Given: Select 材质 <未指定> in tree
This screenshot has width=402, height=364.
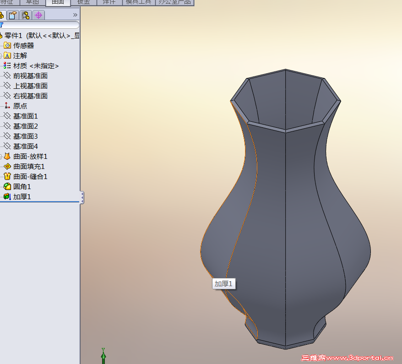Looking at the screenshot, I should tap(36, 66).
